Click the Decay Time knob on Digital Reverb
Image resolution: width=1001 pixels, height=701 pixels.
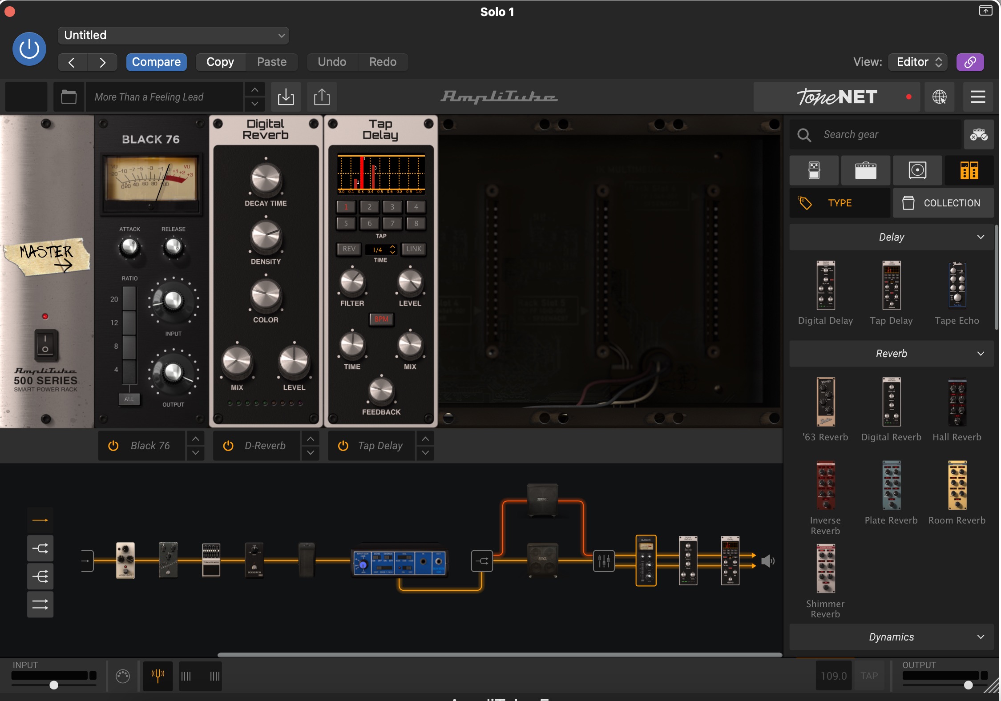tap(266, 179)
